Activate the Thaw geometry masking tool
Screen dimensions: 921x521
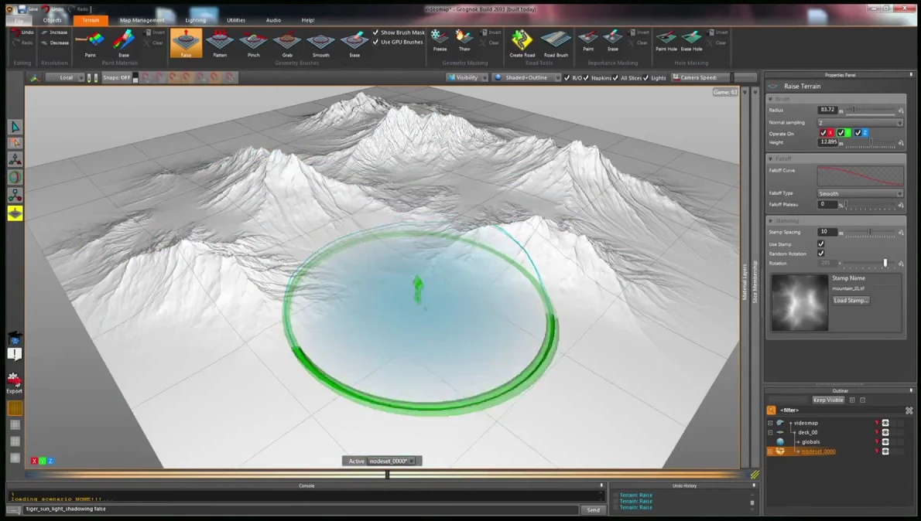[x=464, y=40]
